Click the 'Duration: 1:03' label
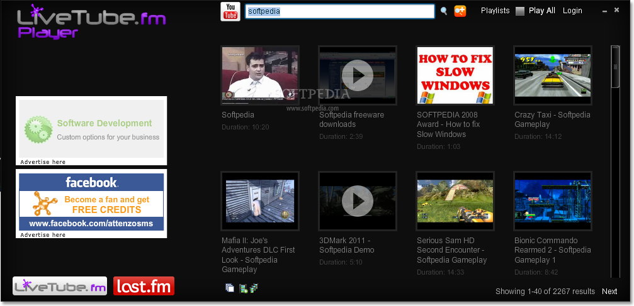Viewport: 634px width, 306px height. click(438, 146)
